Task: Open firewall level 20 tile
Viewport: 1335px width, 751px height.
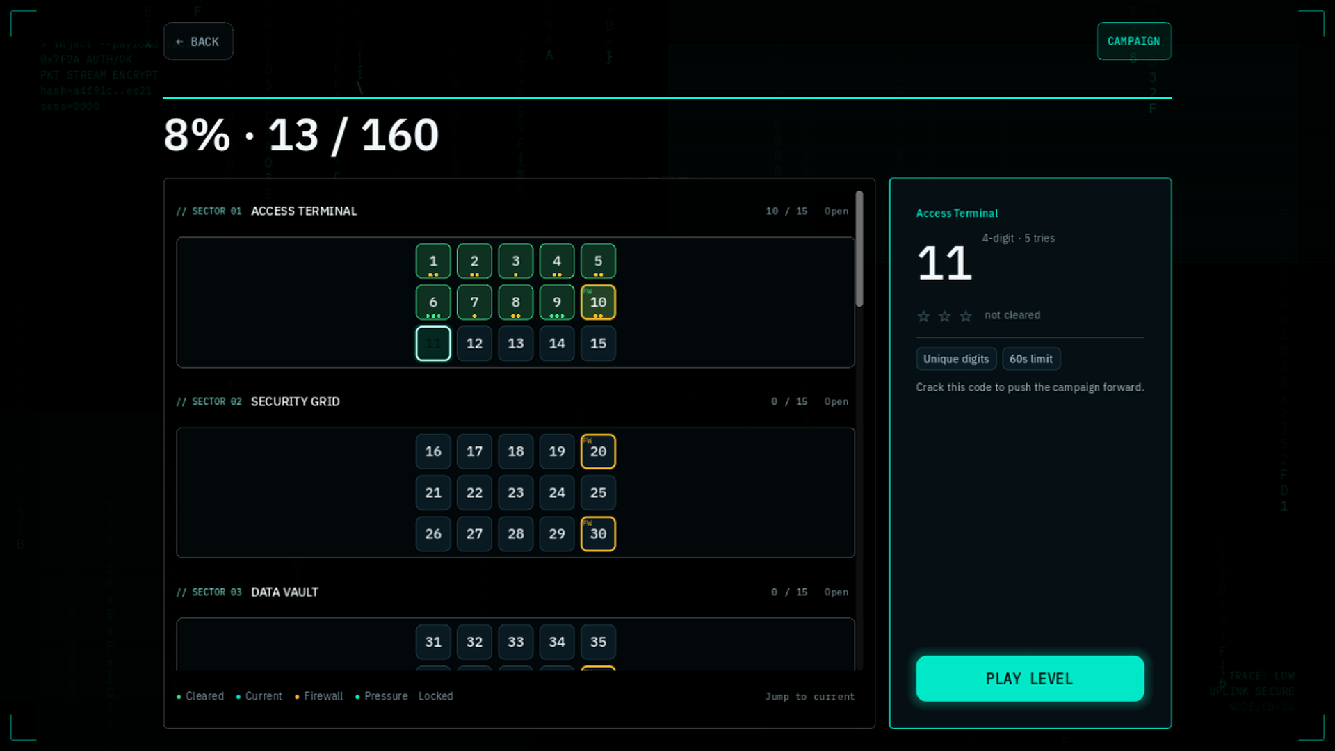Action: coord(598,452)
